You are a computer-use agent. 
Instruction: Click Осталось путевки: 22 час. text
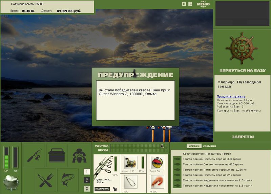[x=235, y=100]
